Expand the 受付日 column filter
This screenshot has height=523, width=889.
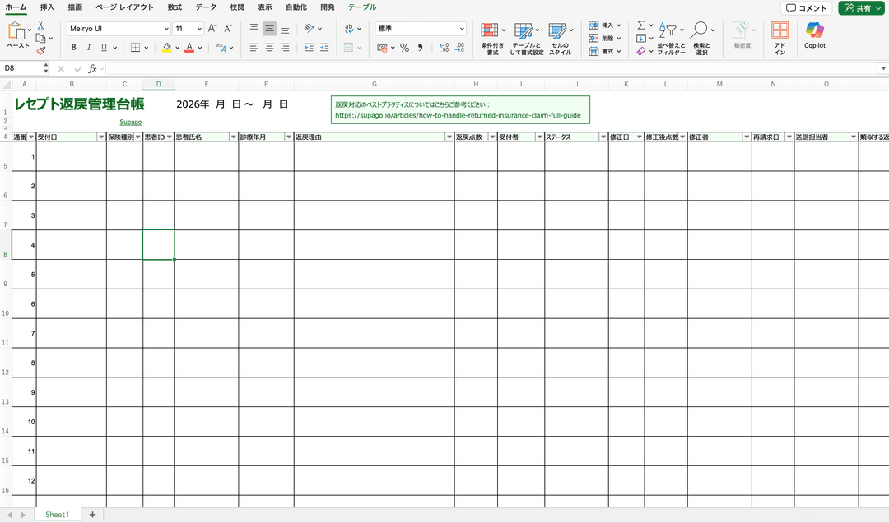(101, 137)
